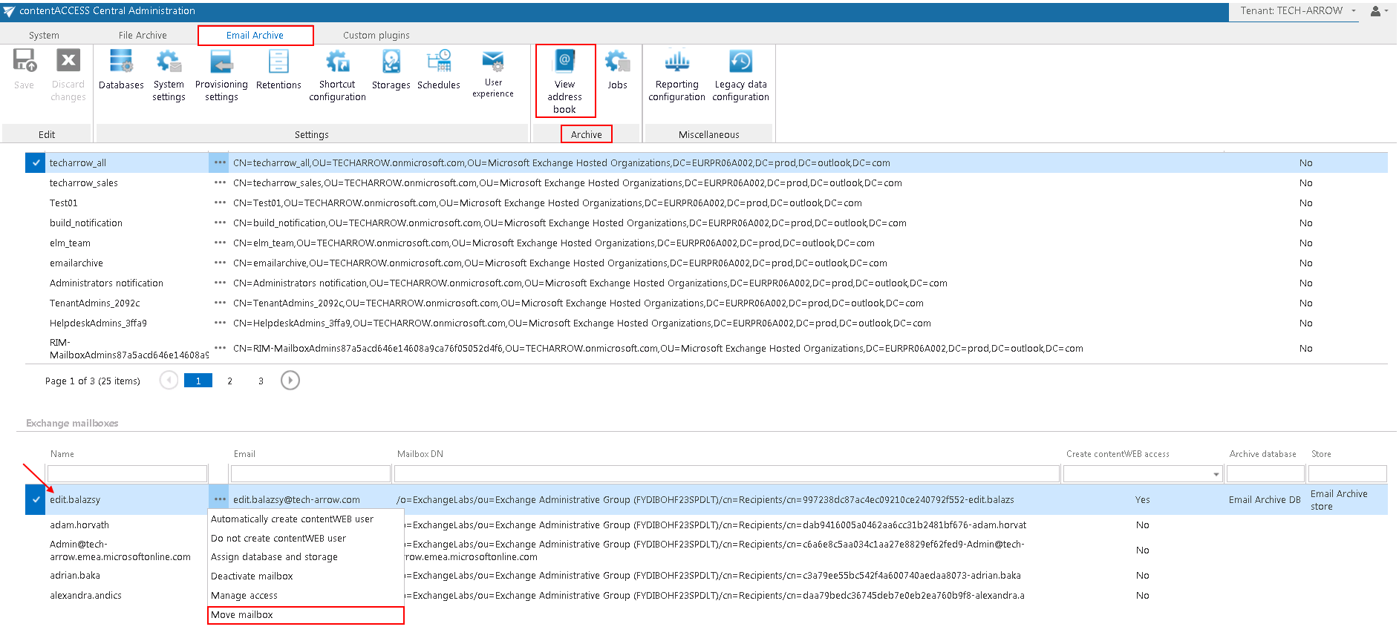Click the Email filter field
This screenshot has height=641, width=1399.
tap(310, 474)
